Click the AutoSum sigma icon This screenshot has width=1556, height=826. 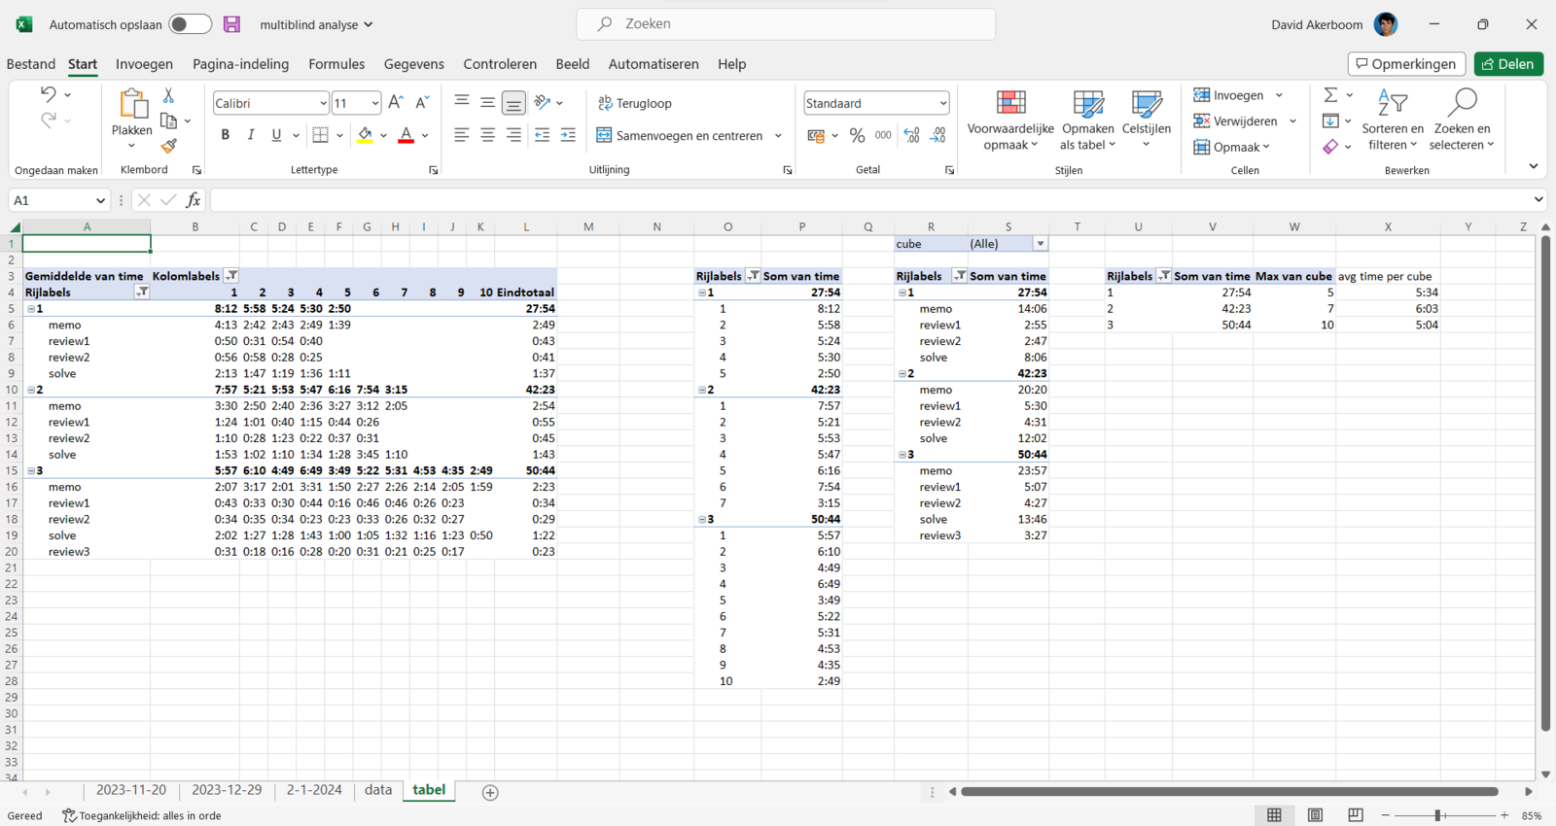[1330, 95]
